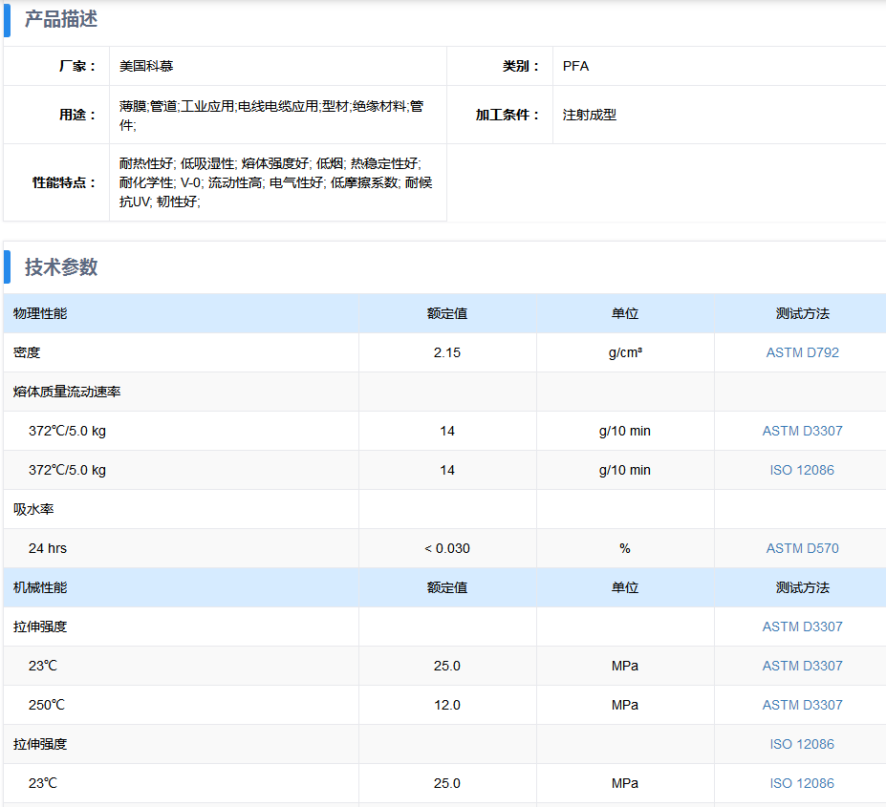Click ASTM D3307 link in 250℃ row
This screenshot has width=886, height=807.
click(x=802, y=705)
